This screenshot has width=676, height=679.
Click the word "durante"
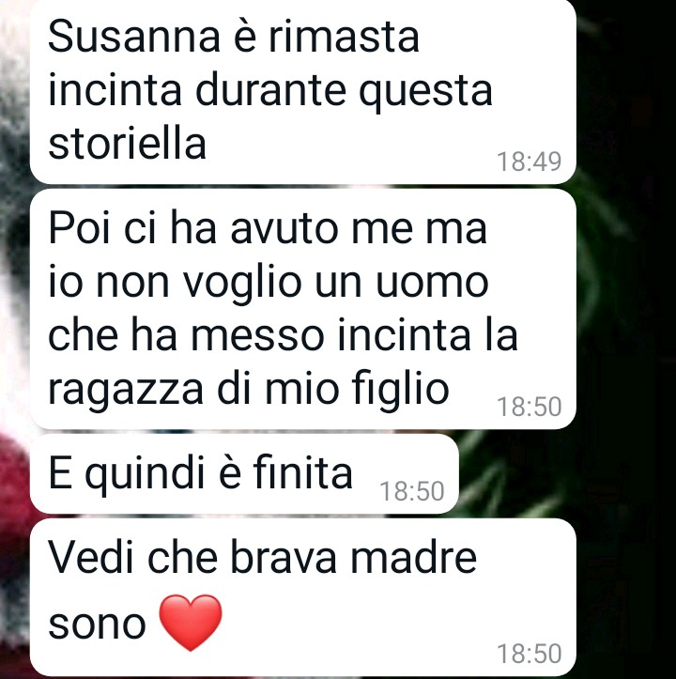click(270, 90)
